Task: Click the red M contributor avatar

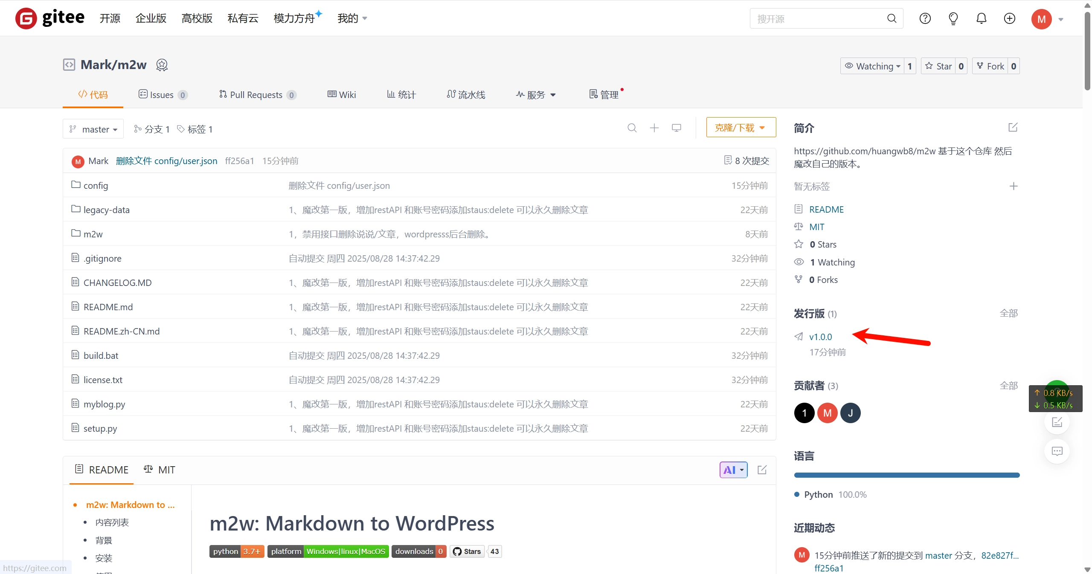Action: pos(828,413)
